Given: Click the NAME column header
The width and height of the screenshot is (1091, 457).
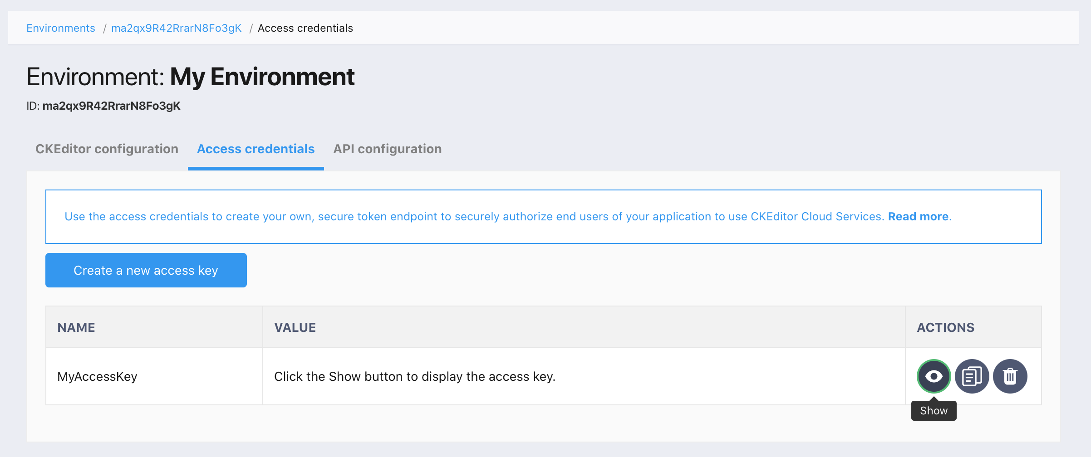Looking at the screenshot, I should [x=76, y=327].
